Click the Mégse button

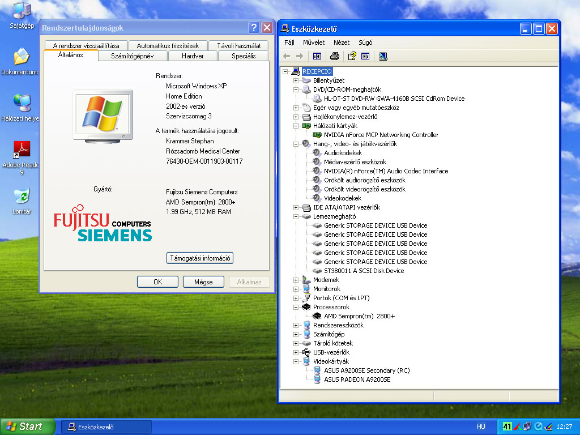coord(203,282)
